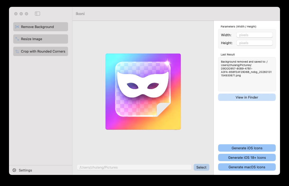Click the /Users/zhulang/Pictures path field
Viewport: 289px width, 186px height.
pos(134,167)
